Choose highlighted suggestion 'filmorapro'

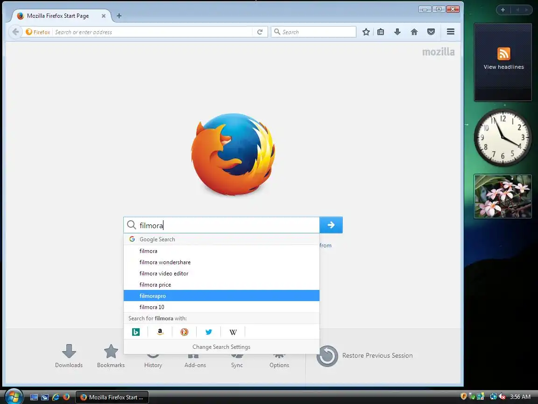[221, 296]
